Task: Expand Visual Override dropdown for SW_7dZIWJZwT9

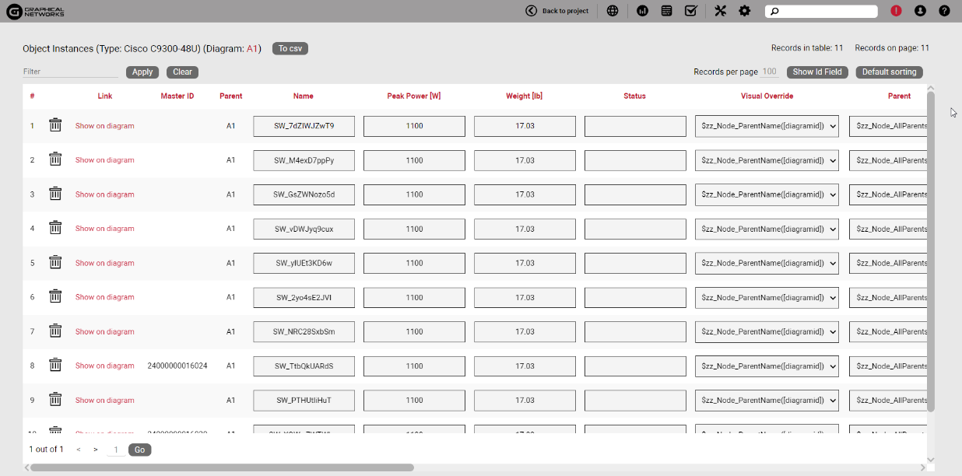Action: [x=767, y=126]
